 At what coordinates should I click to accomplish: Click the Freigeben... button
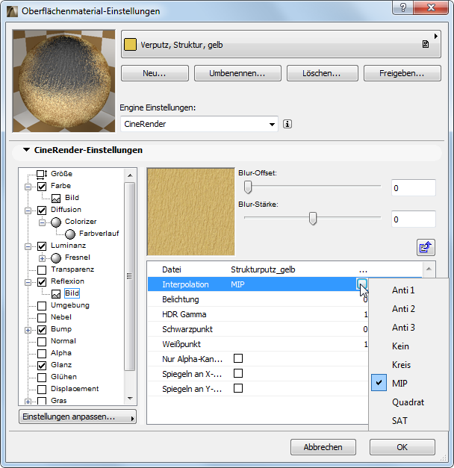pos(402,73)
